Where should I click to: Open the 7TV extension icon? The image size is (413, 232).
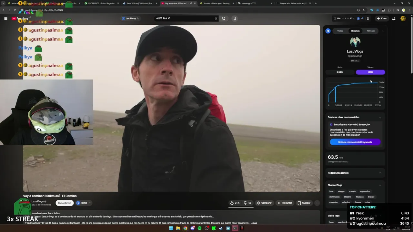click(x=372, y=10)
